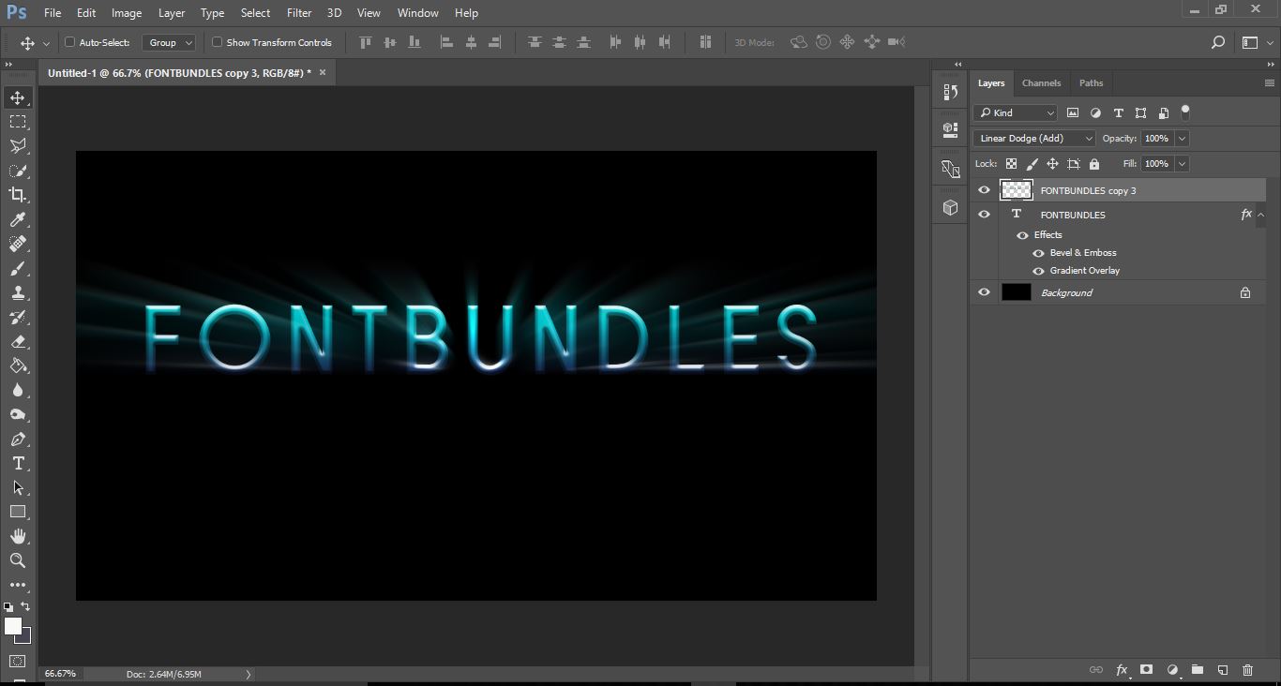Select the Polygonal Lasso tool

[x=18, y=146]
